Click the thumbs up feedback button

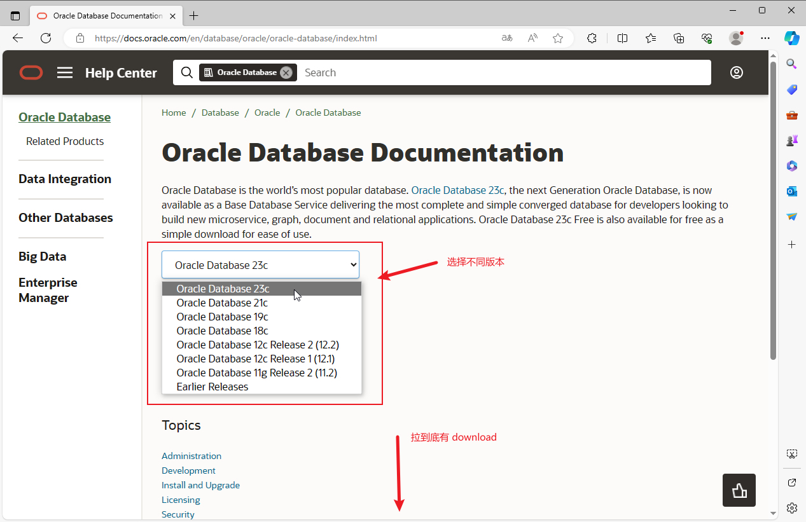pos(739,490)
